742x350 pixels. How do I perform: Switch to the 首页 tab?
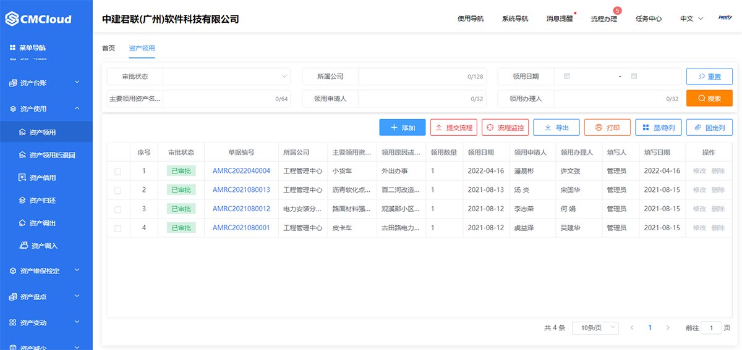[x=108, y=48]
